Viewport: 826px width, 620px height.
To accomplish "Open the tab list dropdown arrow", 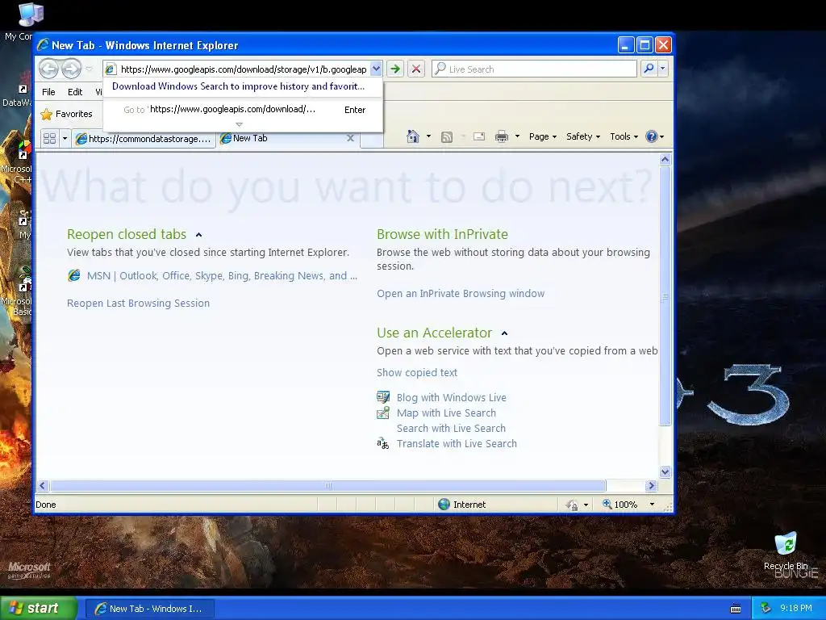I will [65, 138].
